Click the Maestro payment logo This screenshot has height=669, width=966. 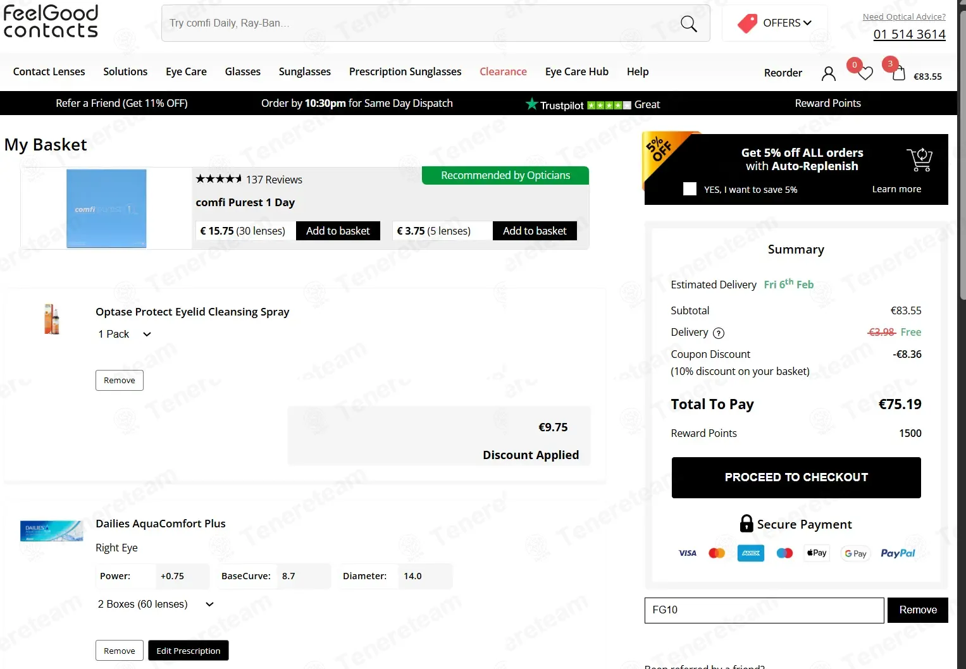click(784, 553)
